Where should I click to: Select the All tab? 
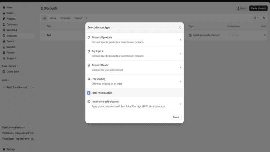coord(45,18)
